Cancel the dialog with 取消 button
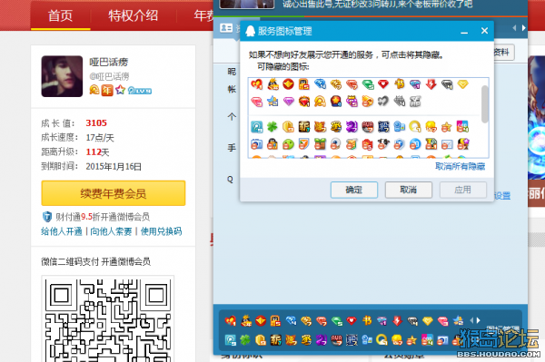This screenshot has width=545, height=362. [x=409, y=190]
